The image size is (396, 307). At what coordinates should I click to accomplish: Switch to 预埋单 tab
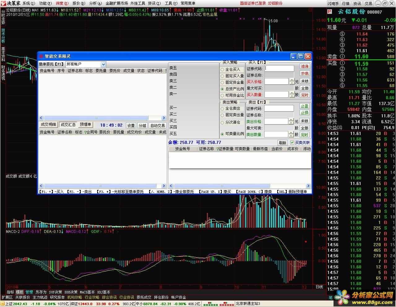pos(85,124)
